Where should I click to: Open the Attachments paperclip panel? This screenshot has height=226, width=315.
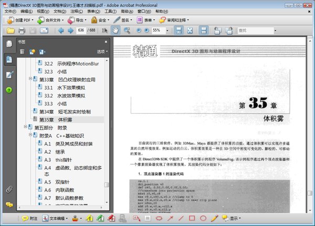9,189
